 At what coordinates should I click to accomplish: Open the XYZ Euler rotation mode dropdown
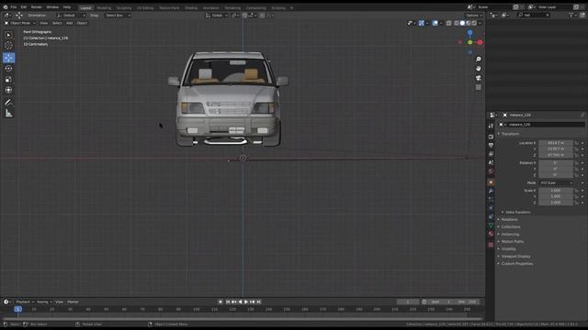(556, 183)
